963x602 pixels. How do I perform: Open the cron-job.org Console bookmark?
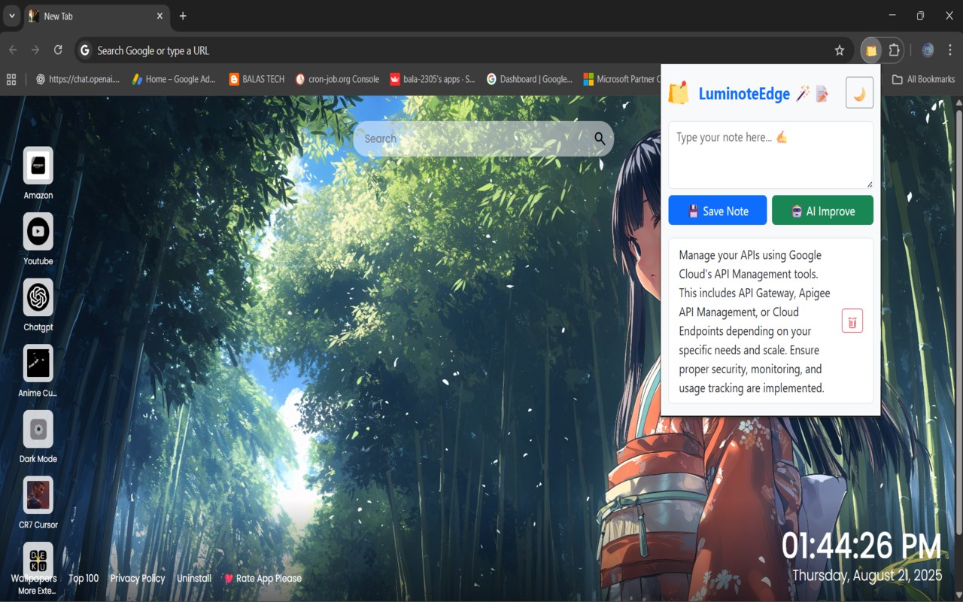tap(337, 79)
